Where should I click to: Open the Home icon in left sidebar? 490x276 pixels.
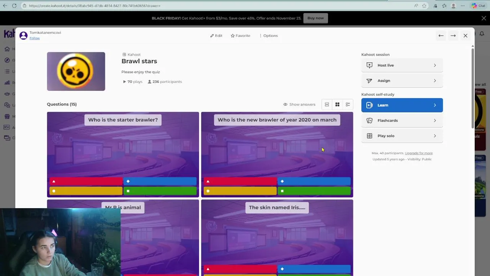point(7,49)
